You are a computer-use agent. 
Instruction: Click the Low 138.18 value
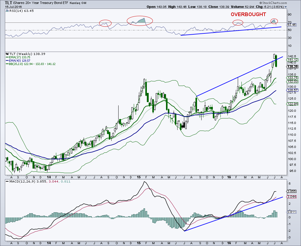[x=197, y=7]
